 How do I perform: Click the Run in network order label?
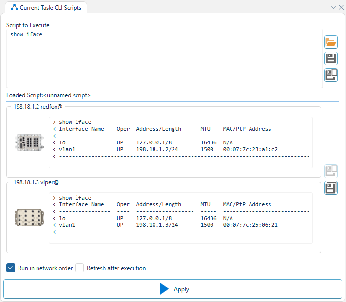coord(45,268)
